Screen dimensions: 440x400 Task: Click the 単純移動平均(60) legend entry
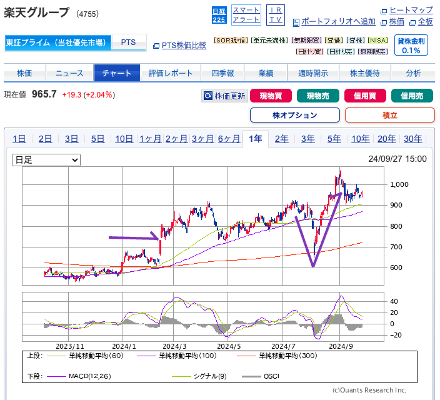click(x=85, y=356)
